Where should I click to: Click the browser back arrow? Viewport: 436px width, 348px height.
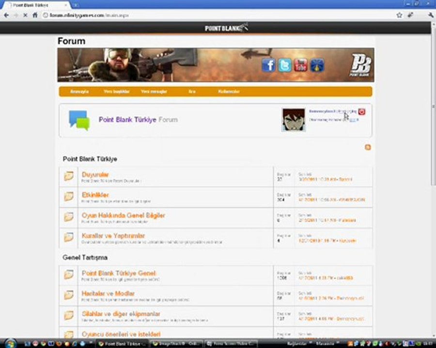(x=6, y=15)
